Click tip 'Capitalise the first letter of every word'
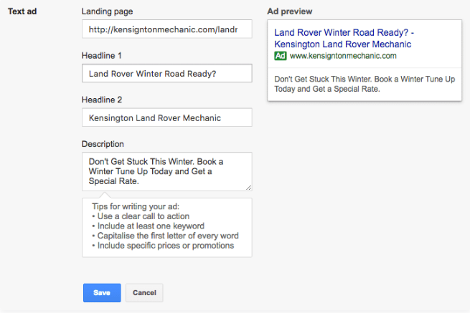The image size is (470, 313). (x=166, y=236)
